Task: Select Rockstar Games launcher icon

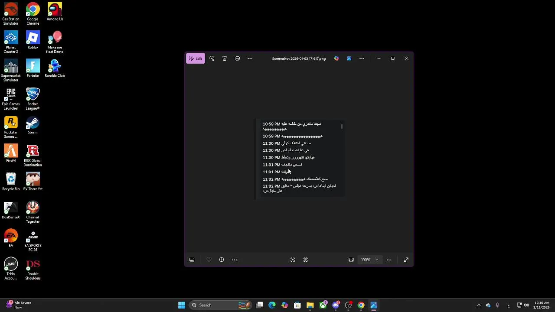Action: pyautogui.click(x=11, y=127)
